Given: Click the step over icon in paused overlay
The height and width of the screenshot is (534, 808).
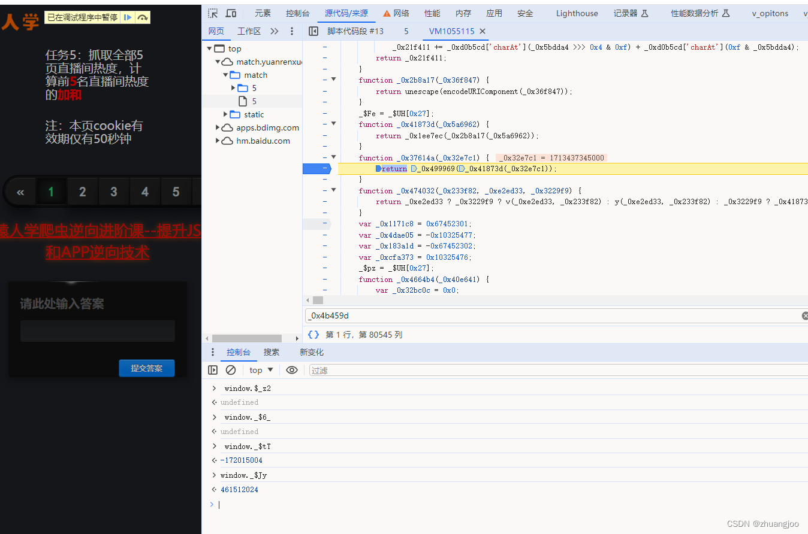Looking at the screenshot, I should (x=143, y=18).
